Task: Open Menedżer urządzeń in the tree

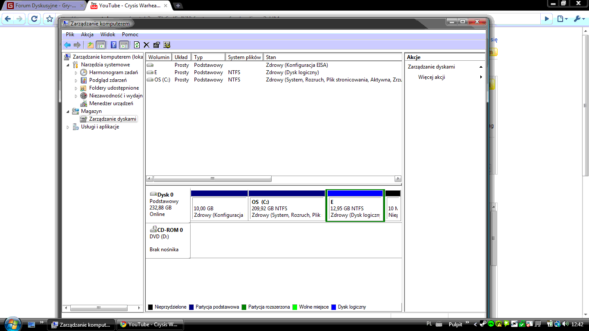Action: click(x=111, y=103)
